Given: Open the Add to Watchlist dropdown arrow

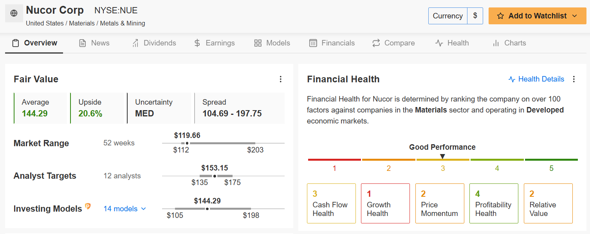Looking at the screenshot, I should [x=574, y=16].
